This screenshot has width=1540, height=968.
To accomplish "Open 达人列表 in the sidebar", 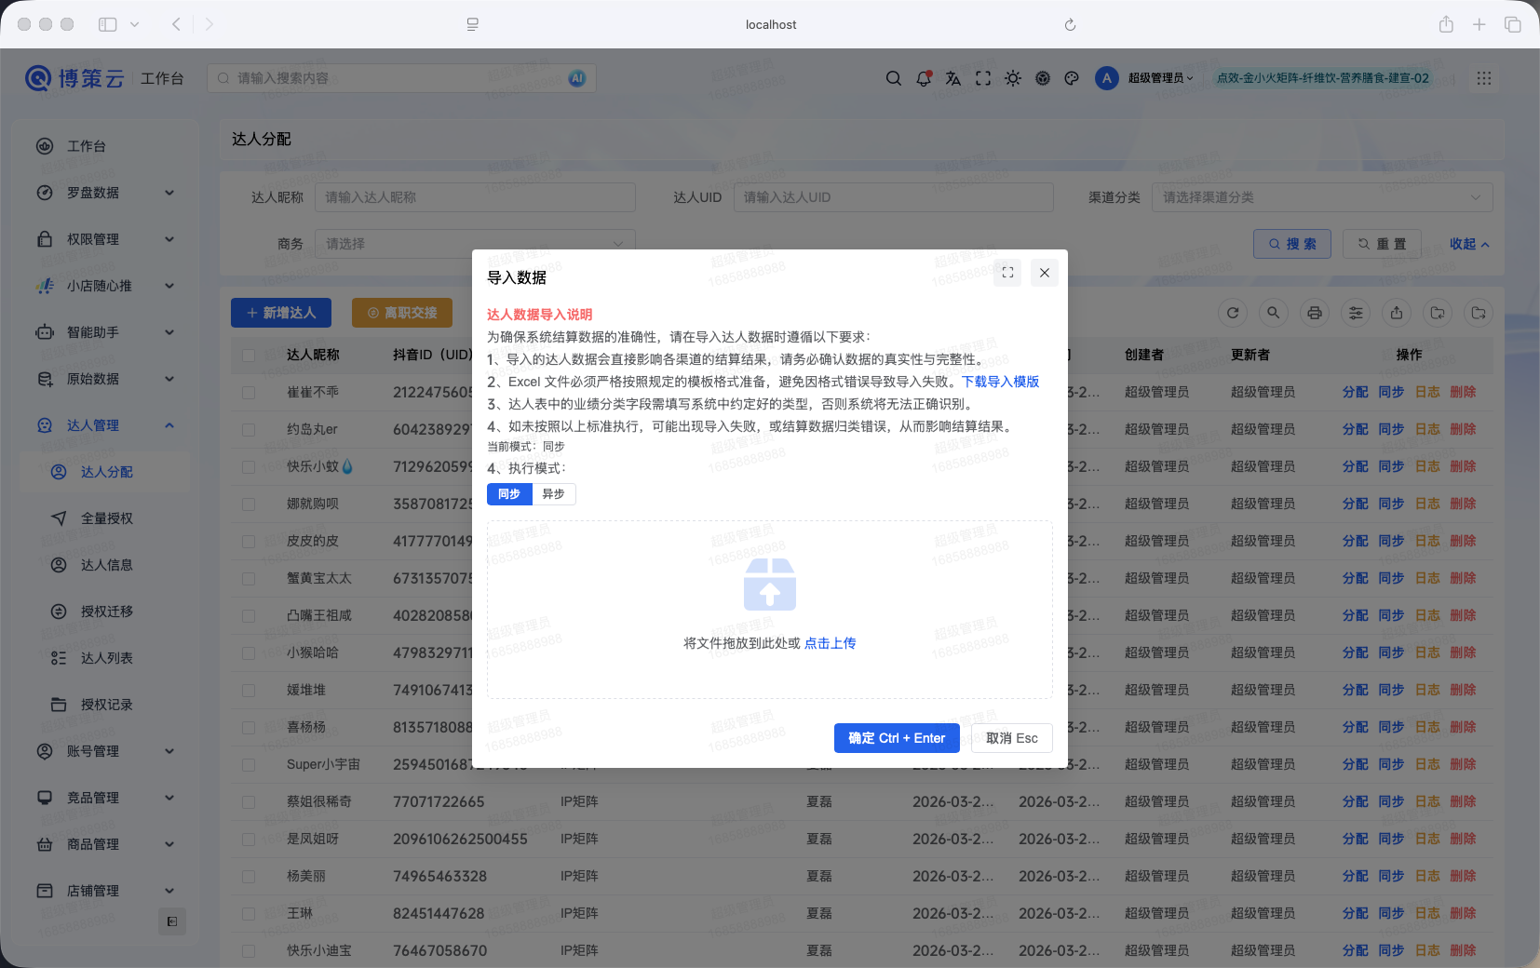I will 106,658.
